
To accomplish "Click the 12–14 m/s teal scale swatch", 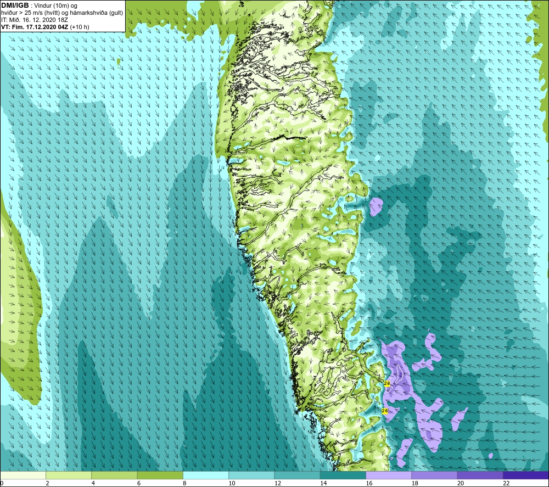I will [x=297, y=475].
